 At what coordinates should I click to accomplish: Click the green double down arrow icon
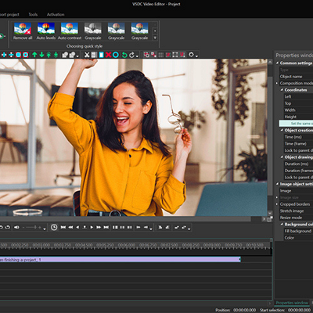(56, 55)
